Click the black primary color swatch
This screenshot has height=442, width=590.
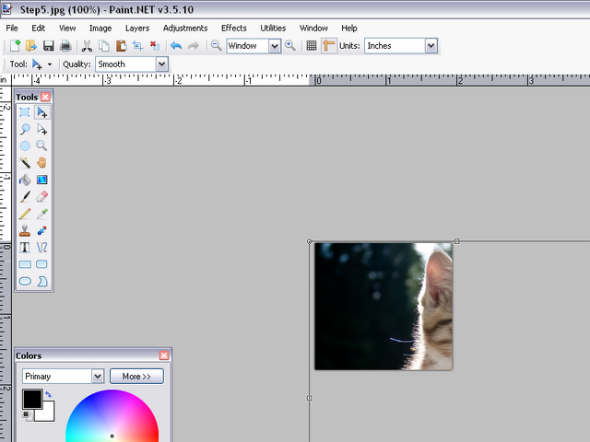[32, 399]
